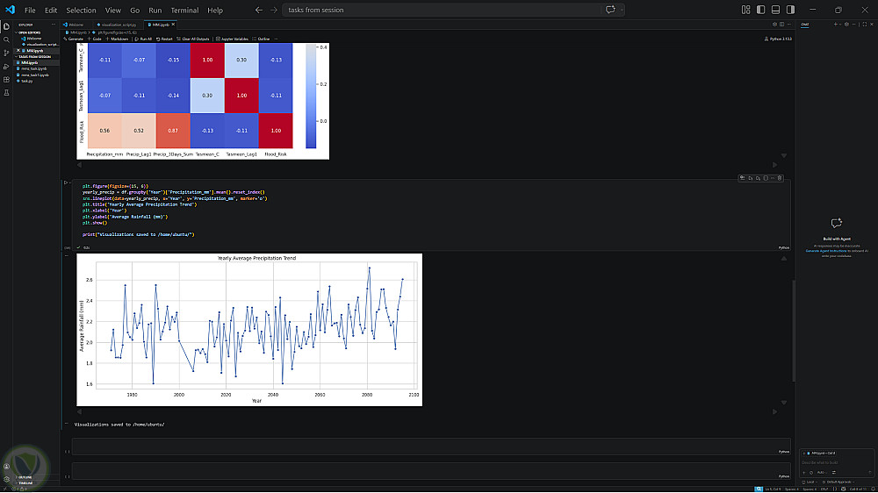Open the Explorer view in activity bar
This screenshot has width=878, height=493.
click(x=7, y=26)
